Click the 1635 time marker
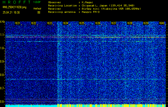The height and width of the screenshot is (107, 168). click(82, 23)
